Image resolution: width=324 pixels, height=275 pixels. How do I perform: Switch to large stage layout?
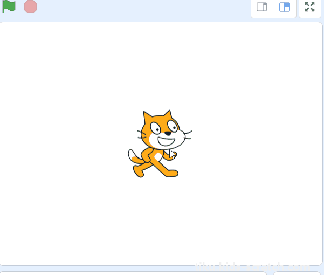coord(285,7)
